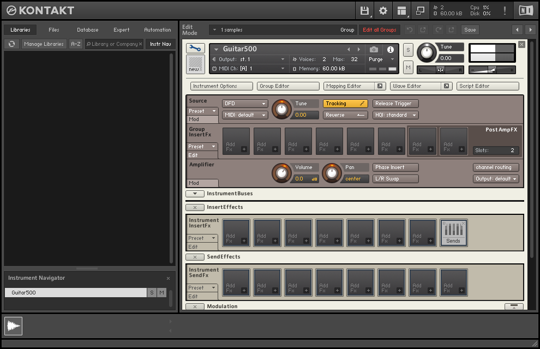Open the MIDI: default dropdown
The height and width of the screenshot is (349, 540).
245,115
